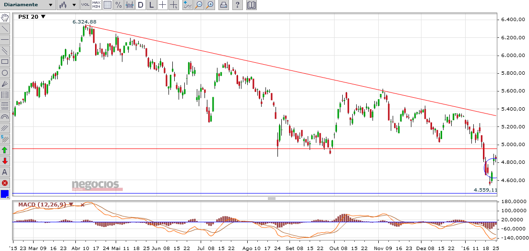Switch to percentage scale
This screenshot has width=529, height=251.
click(x=119, y=5)
